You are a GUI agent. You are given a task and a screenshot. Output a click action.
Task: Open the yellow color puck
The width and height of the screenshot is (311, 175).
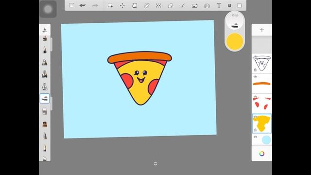[x=235, y=41]
